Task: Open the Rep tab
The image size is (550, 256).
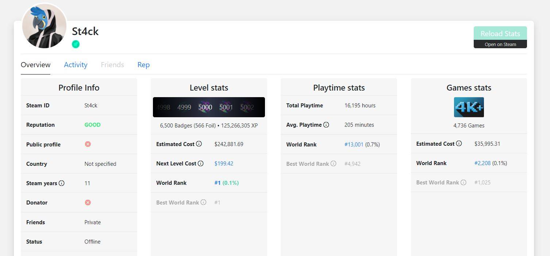Action: click(x=143, y=65)
